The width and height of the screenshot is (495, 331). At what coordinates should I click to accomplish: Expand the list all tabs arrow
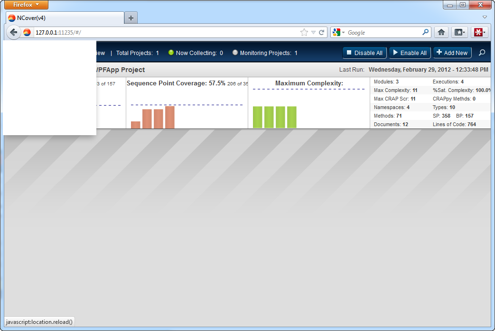pos(485,17)
